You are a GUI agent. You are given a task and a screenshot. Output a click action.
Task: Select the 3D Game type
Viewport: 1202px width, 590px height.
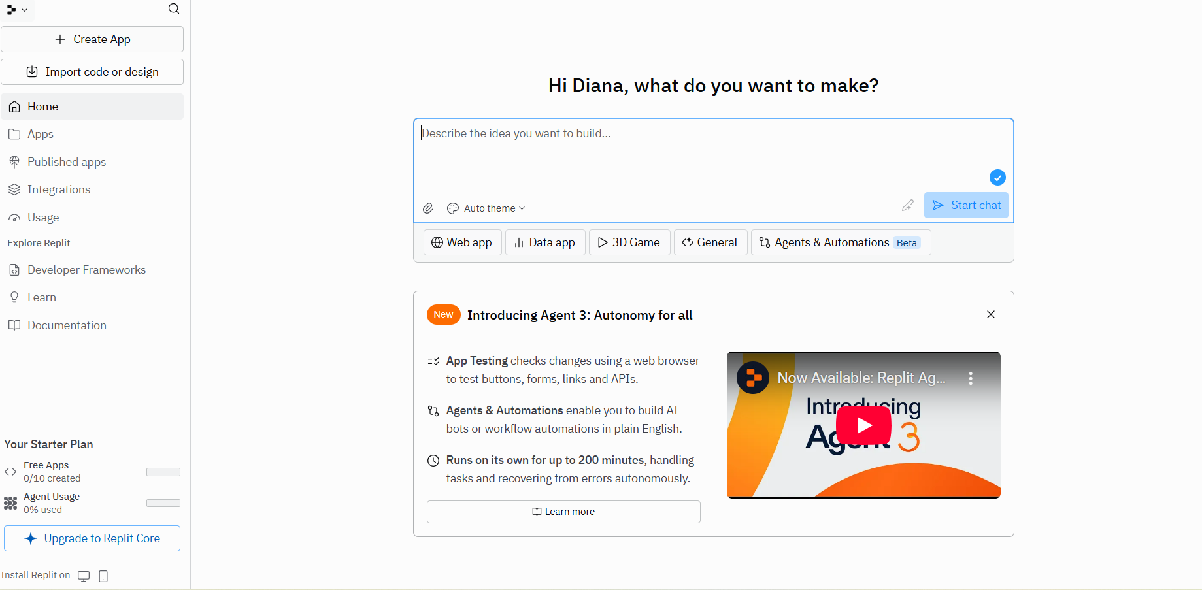629,242
